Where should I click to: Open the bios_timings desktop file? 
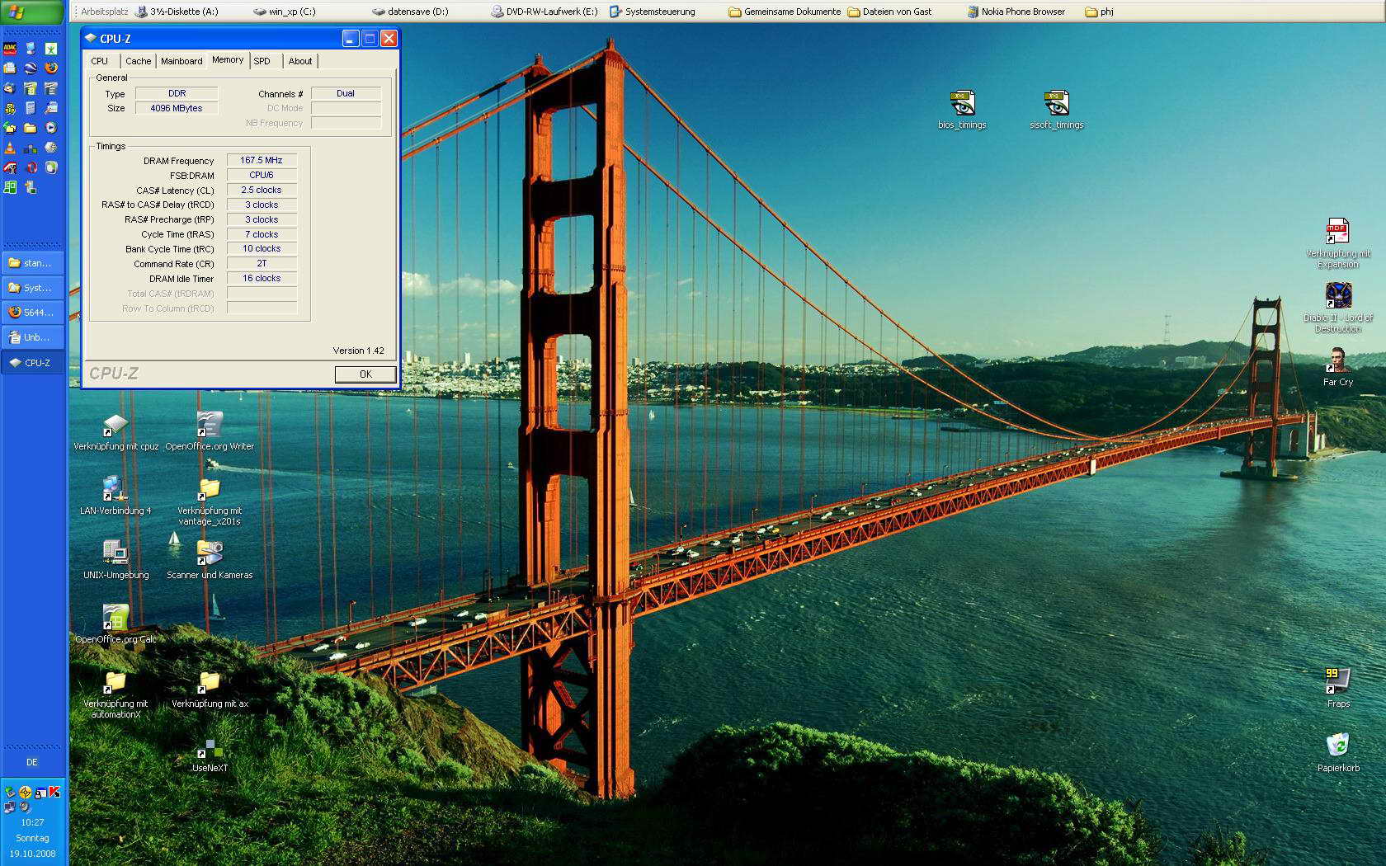(962, 110)
